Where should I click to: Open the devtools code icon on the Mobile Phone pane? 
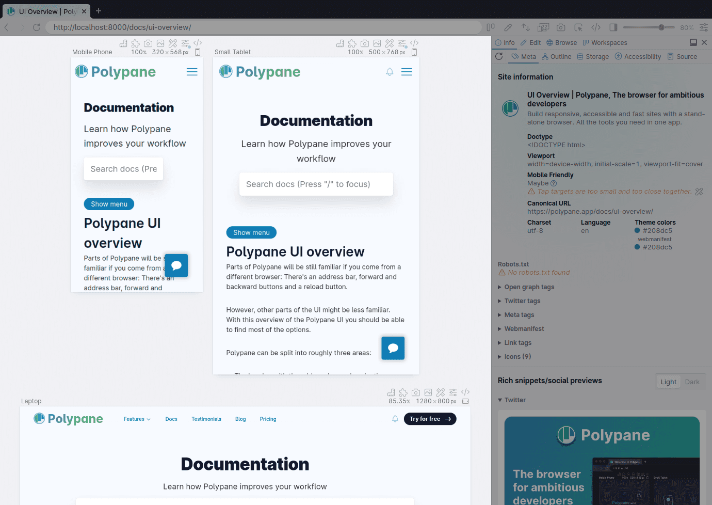point(198,43)
